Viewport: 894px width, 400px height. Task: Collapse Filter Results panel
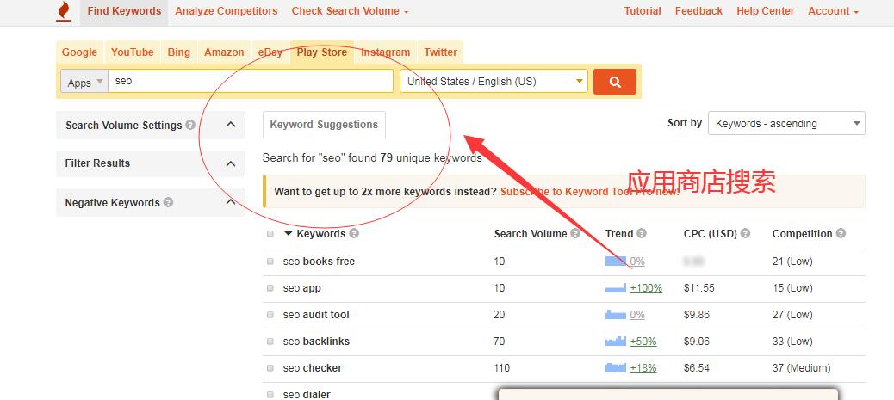click(230, 163)
